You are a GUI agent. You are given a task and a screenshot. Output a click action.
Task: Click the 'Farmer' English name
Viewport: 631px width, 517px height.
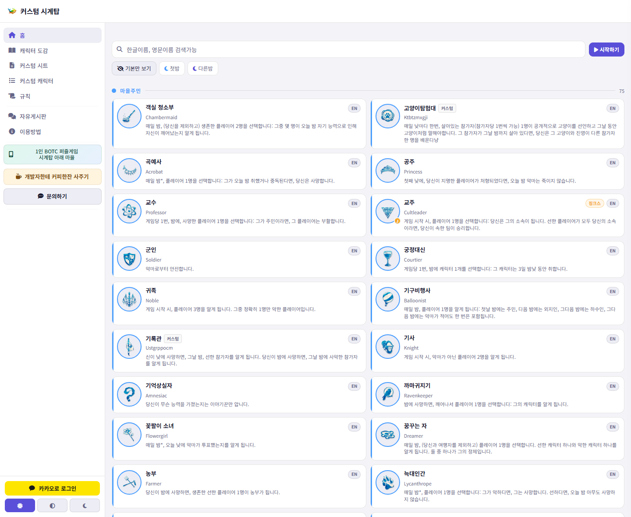[153, 484]
